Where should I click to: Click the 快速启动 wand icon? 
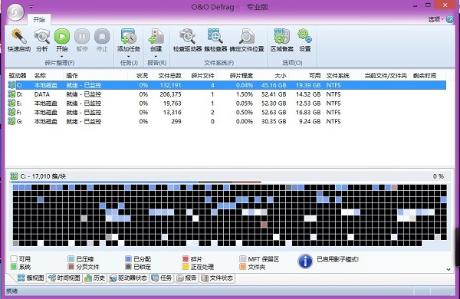click(19, 36)
